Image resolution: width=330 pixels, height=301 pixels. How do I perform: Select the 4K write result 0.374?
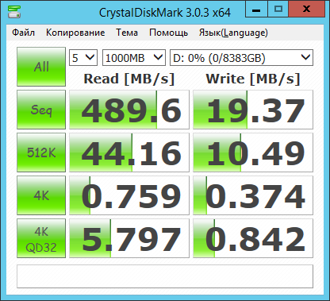pos(253,195)
